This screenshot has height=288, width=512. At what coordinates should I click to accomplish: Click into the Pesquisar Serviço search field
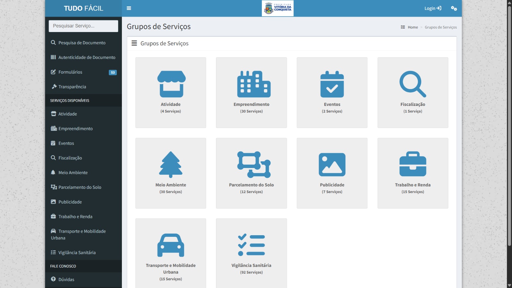point(83,26)
